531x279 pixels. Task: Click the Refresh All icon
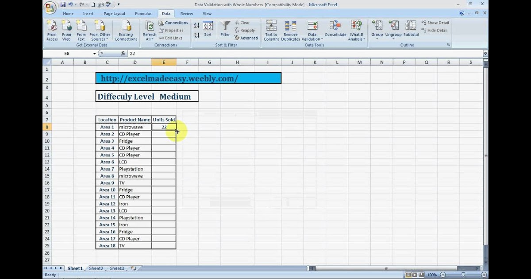(x=150, y=27)
